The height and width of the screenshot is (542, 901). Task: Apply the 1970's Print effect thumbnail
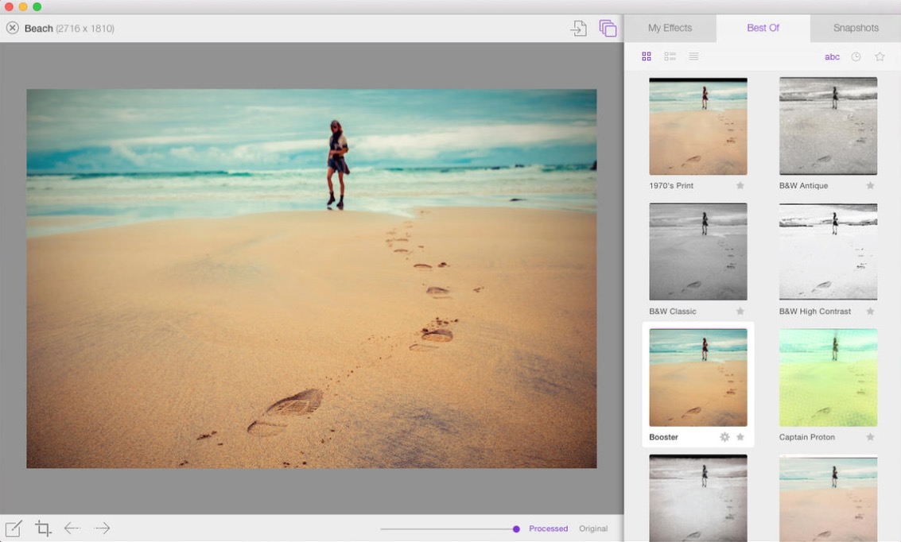pyautogui.click(x=698, y=126)
